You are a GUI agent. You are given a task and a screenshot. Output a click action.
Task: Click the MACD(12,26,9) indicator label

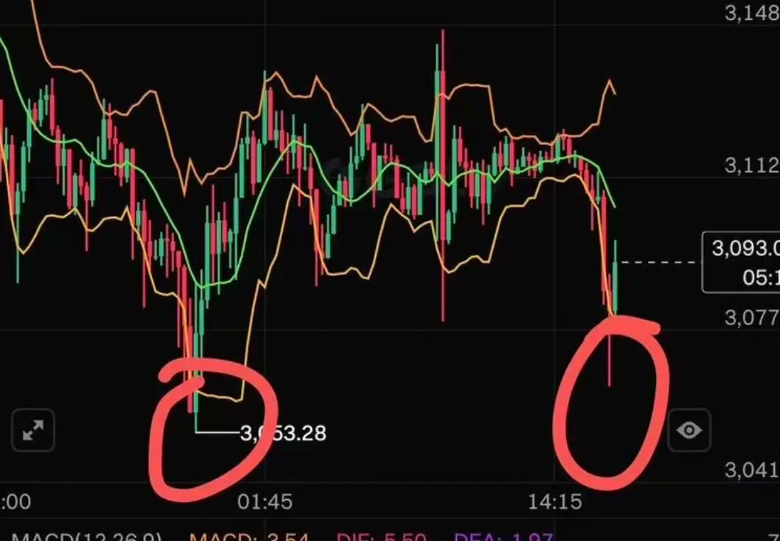tap(87, 537)
